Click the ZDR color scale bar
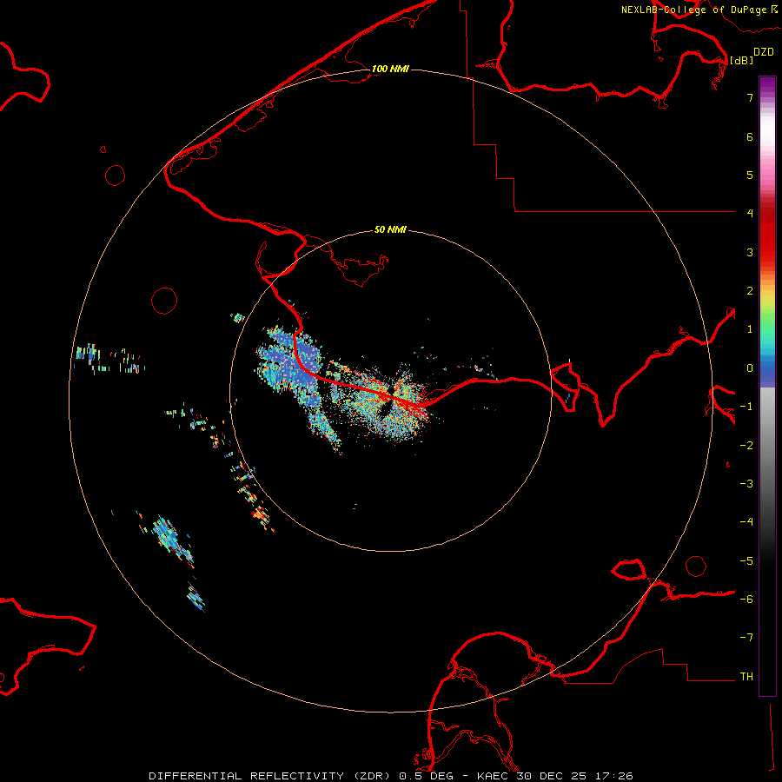The width and height of the screenshot is (782, 782). (x=767, y=386)
